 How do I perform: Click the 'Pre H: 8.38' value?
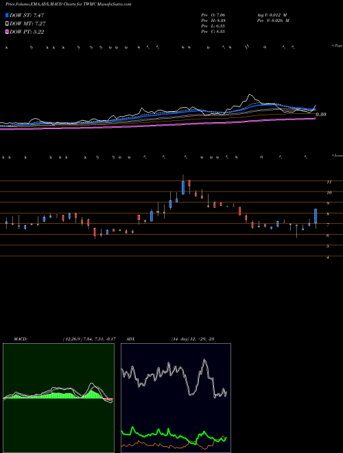pos(213,21)
